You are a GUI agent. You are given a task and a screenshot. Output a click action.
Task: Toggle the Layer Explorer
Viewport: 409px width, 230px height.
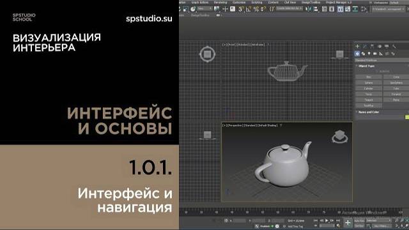click(x=332, y=9)
